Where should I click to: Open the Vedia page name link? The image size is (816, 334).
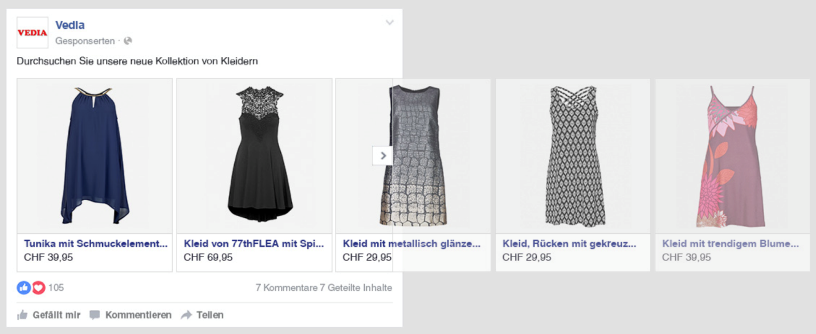69,24
